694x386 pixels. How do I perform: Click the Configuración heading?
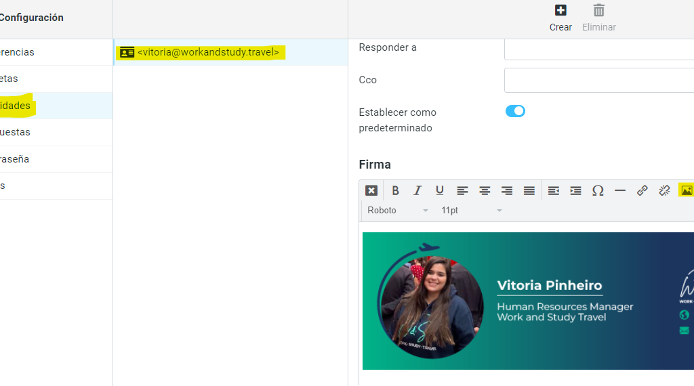31,18
